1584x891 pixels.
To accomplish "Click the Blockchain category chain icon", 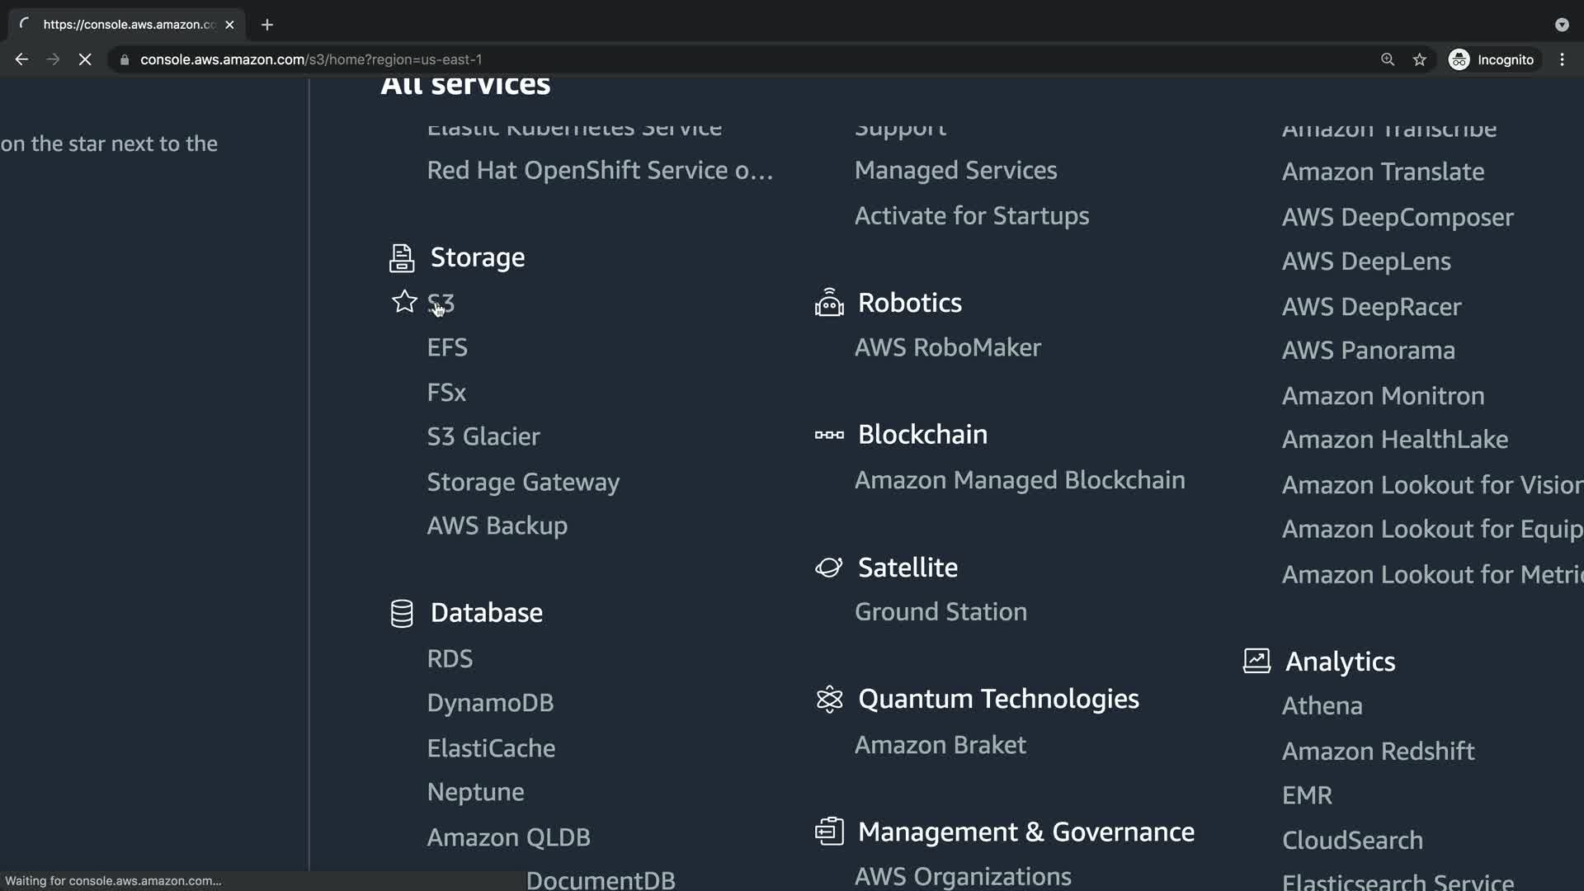I will (829, 435).
